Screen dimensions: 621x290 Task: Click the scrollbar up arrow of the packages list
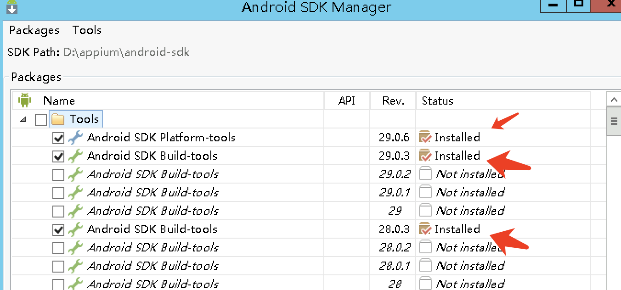(x=614, y=100)
